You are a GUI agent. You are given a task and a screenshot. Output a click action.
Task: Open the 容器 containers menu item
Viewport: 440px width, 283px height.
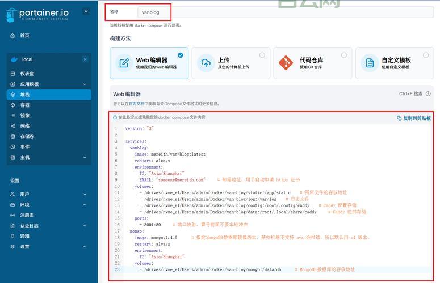pyautogui.click(x=49, y=105)
